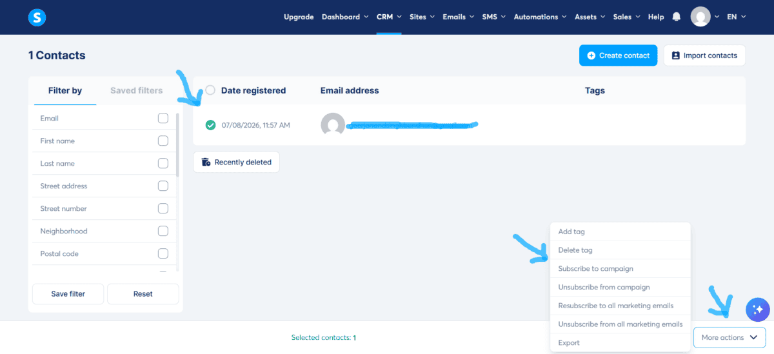Expand the Emails menu
This screenshot has width=774, height=354.
458,17
